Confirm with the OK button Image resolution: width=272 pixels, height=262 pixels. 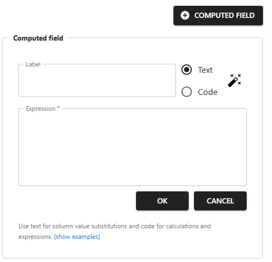coord(162,201)
